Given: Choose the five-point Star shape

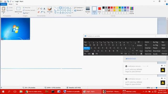Looking at the screenshot, I should coord(60,13).
